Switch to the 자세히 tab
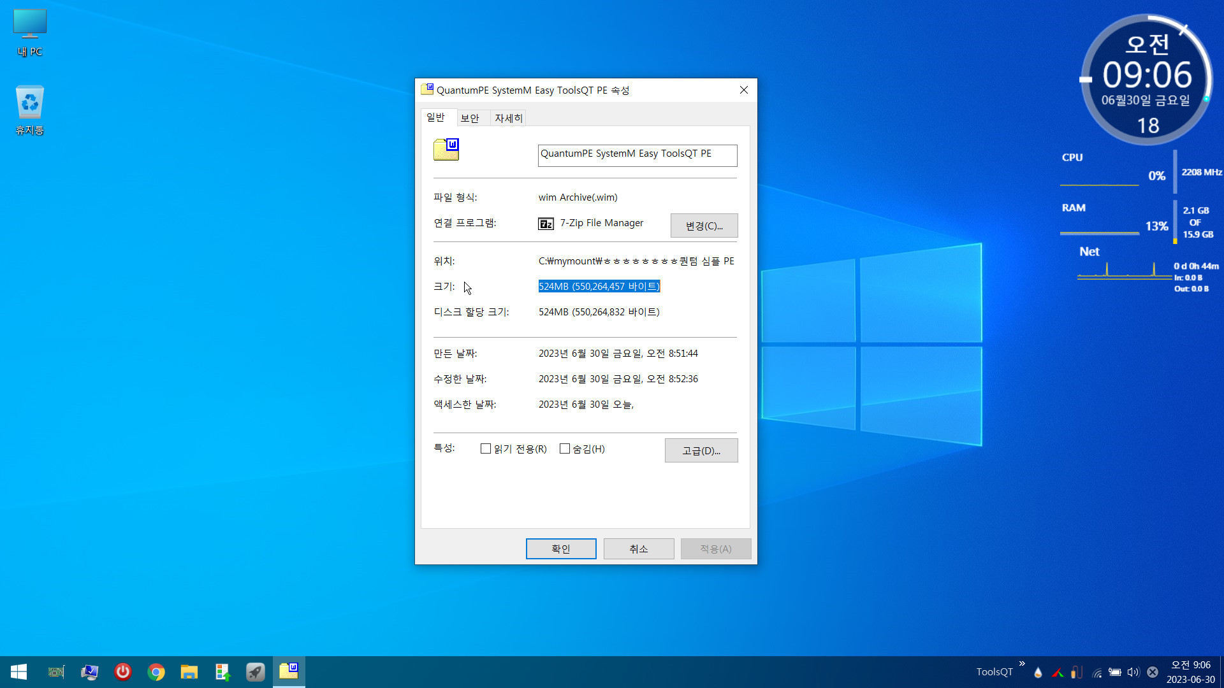 coord(509,118)
